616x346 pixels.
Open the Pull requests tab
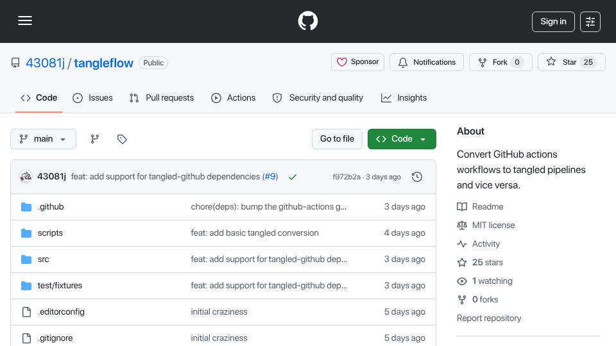coord(162,97)
